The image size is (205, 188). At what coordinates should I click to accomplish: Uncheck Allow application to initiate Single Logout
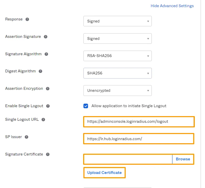pyautogui.click(x=86, y=106)
